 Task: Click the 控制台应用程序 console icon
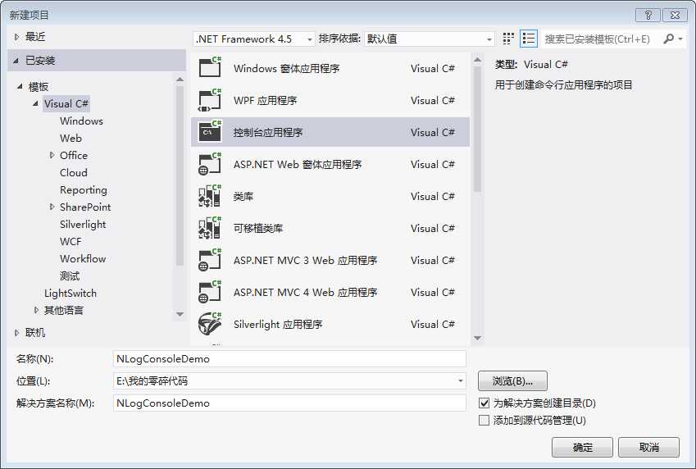(210, 132)
